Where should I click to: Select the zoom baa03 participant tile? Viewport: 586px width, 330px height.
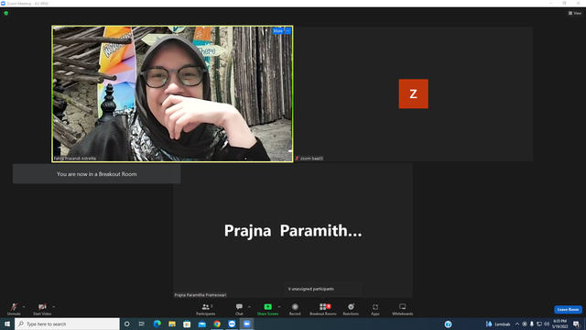(x=413, y=93)
